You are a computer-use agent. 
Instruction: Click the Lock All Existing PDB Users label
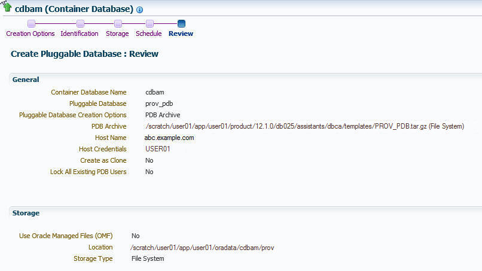coord(89,172)
